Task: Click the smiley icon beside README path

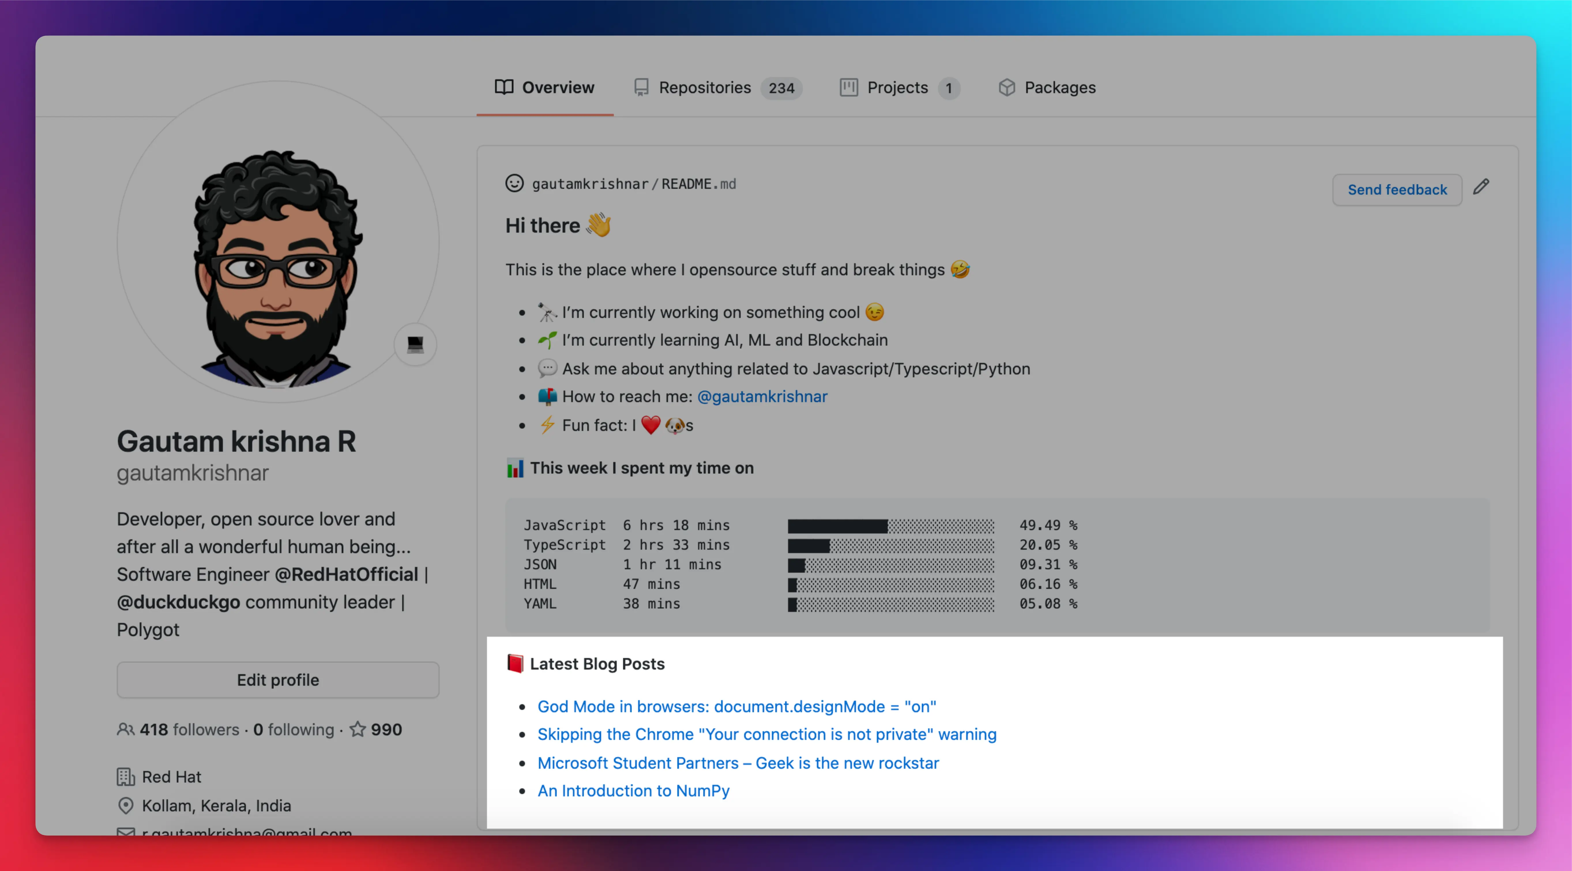Action: (514, 184)
